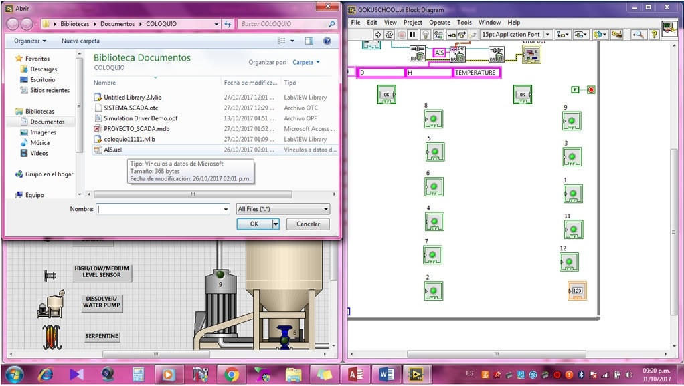Open Descargas in the Favoritos list
Viewport: 684px width, 386px height.
(x=44, y=69)
